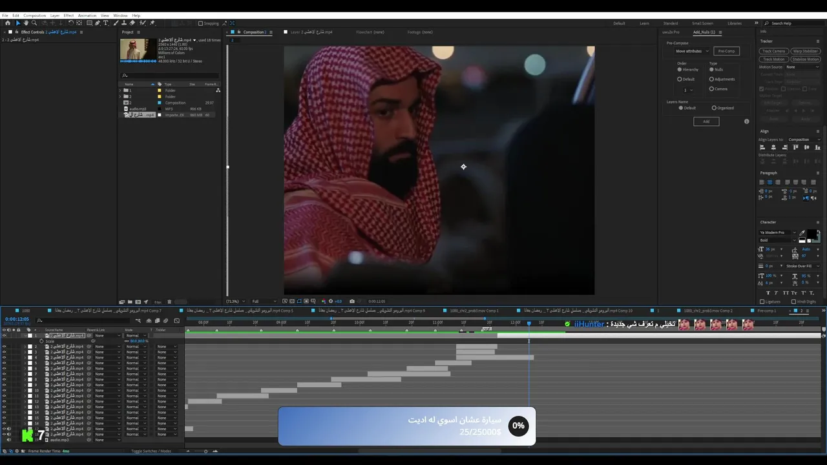
Task: Click the Add button in Add_Nulls panel
Action: coord(706,121)
